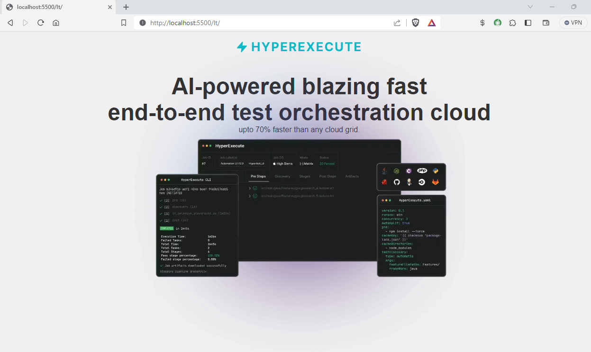Switch to the Discovery tab
The image size is (591, 352).
point(282,176)
